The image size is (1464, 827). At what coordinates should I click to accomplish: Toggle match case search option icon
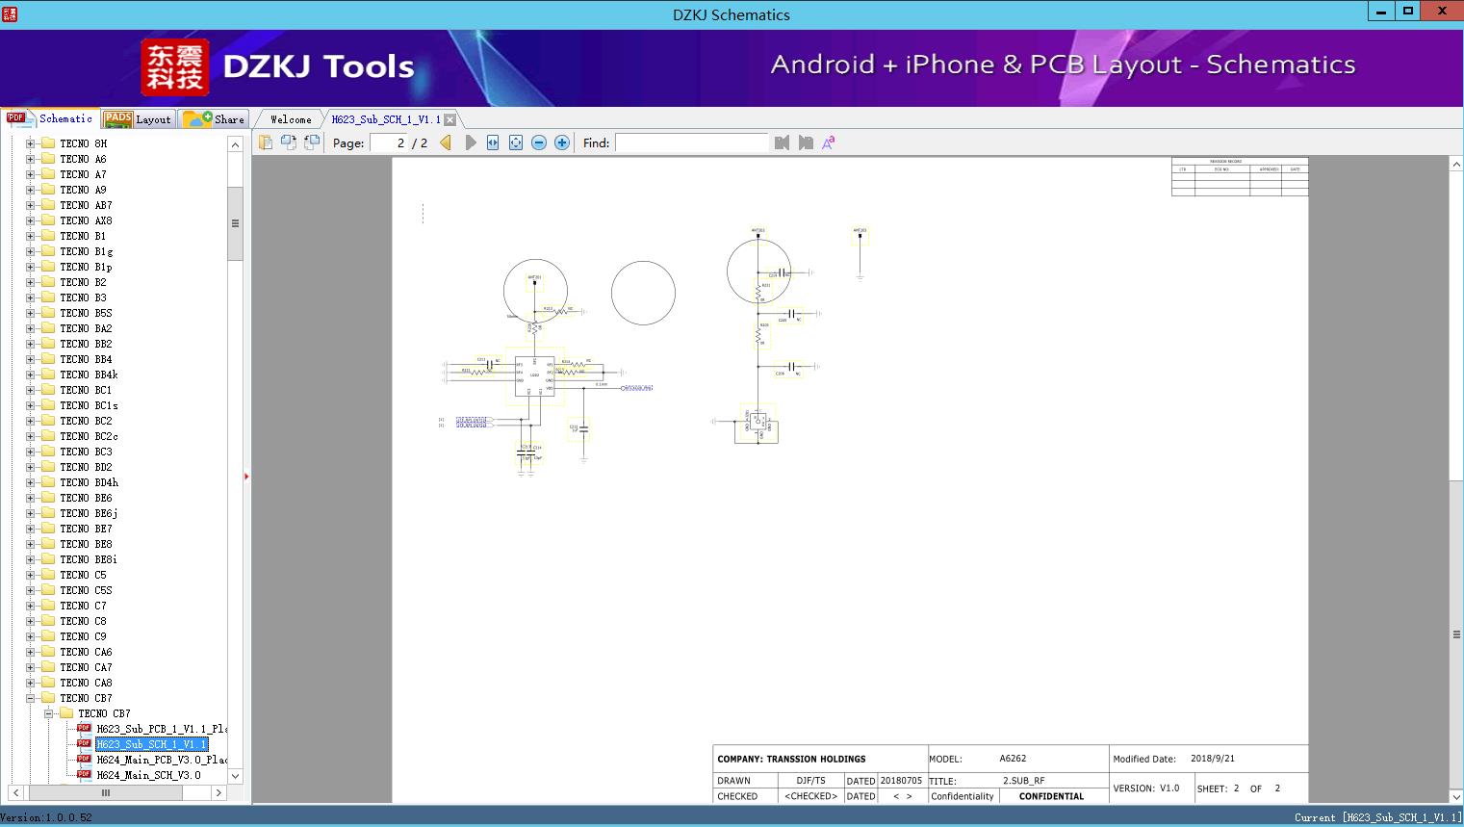pyautogui.click(x=828, y=142)
